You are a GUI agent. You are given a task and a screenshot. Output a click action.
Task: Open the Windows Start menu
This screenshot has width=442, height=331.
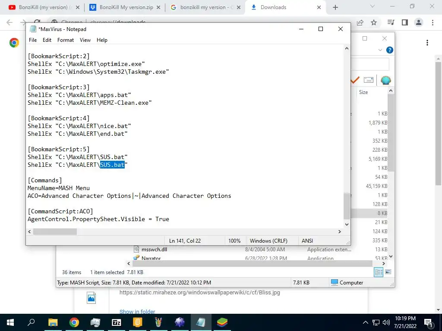[x=10, y=322]
